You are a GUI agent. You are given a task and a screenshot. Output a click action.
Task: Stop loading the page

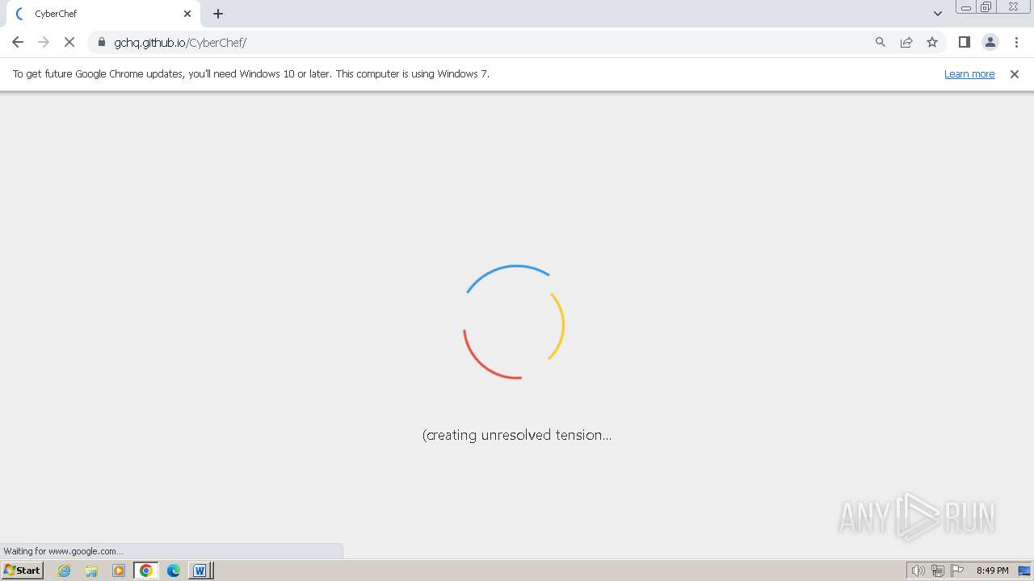click(69, 42)
